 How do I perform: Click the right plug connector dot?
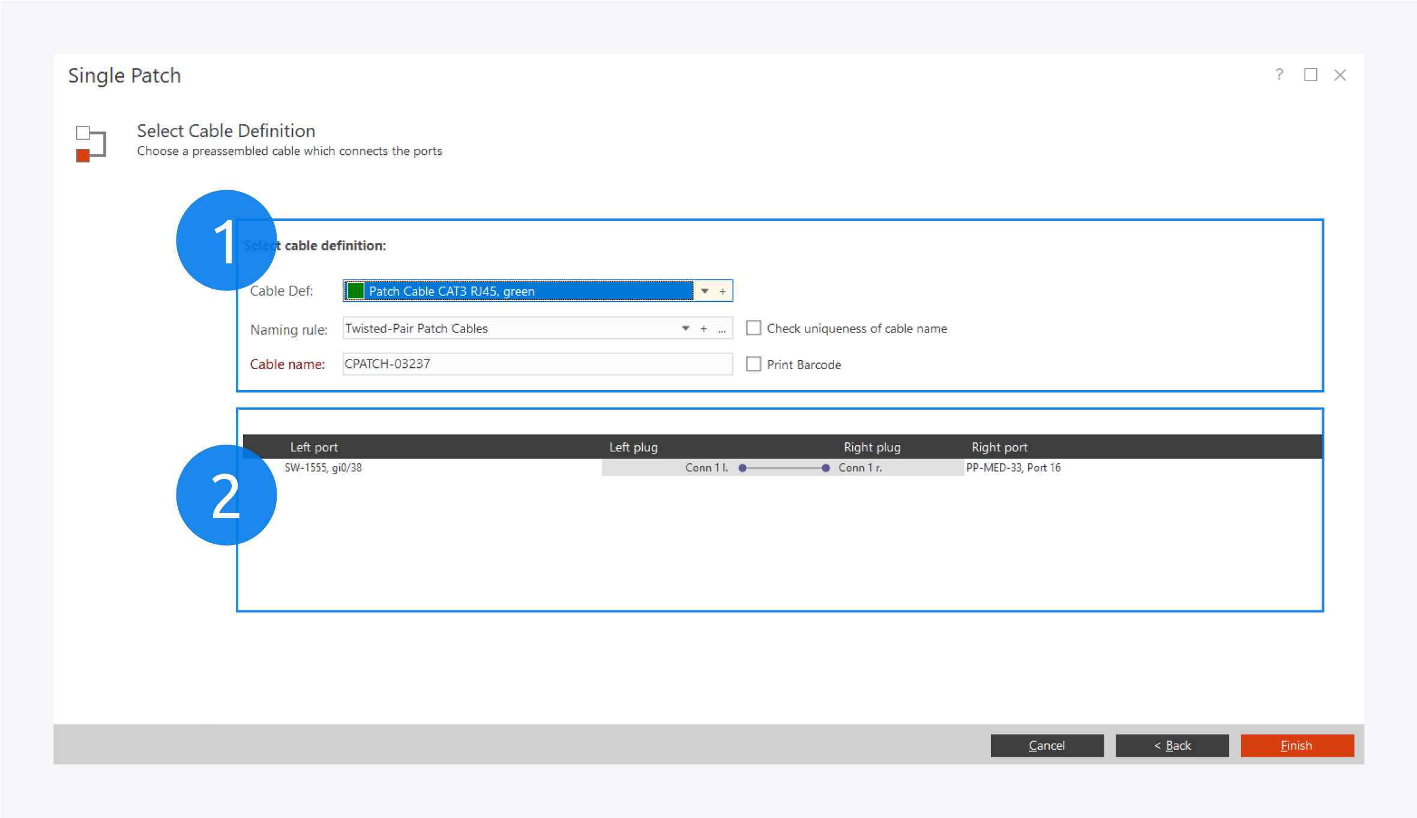[x=826, y=468]
